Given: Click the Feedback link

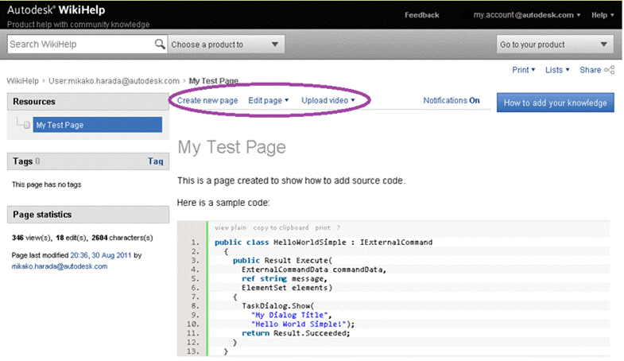Looking at the screenshot, I should click(422, 15).
